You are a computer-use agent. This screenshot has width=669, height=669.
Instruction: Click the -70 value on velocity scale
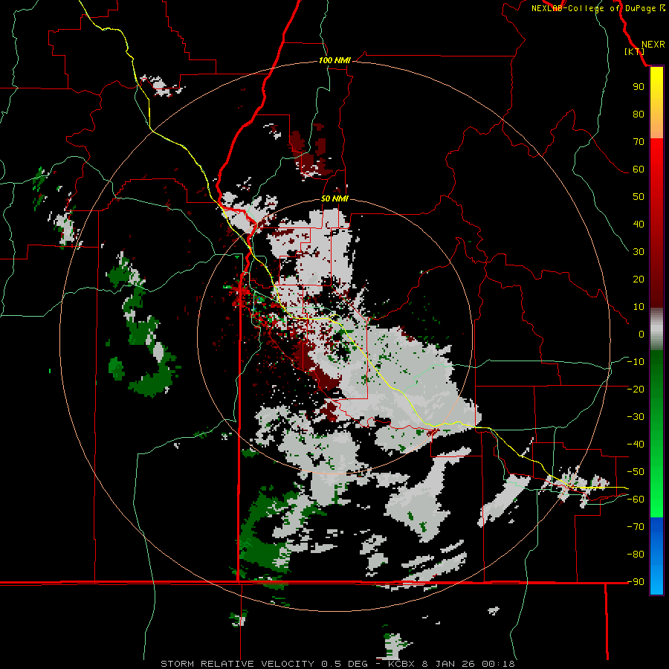click(x=636, y=527)
